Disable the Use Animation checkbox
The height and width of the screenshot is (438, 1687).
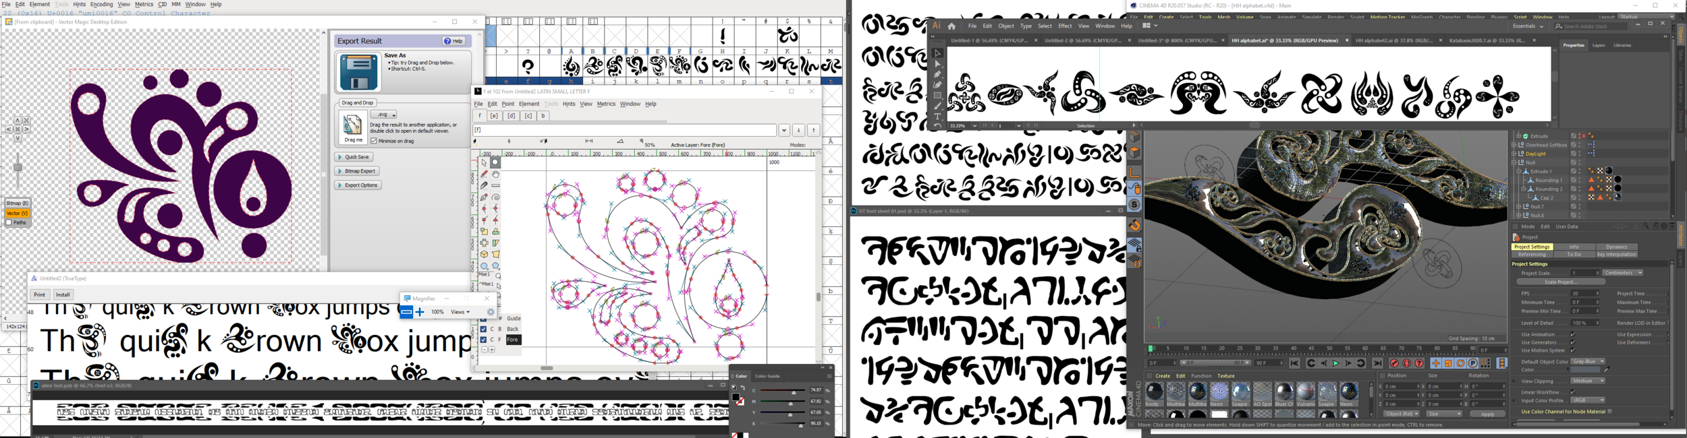pos(1573,334)
